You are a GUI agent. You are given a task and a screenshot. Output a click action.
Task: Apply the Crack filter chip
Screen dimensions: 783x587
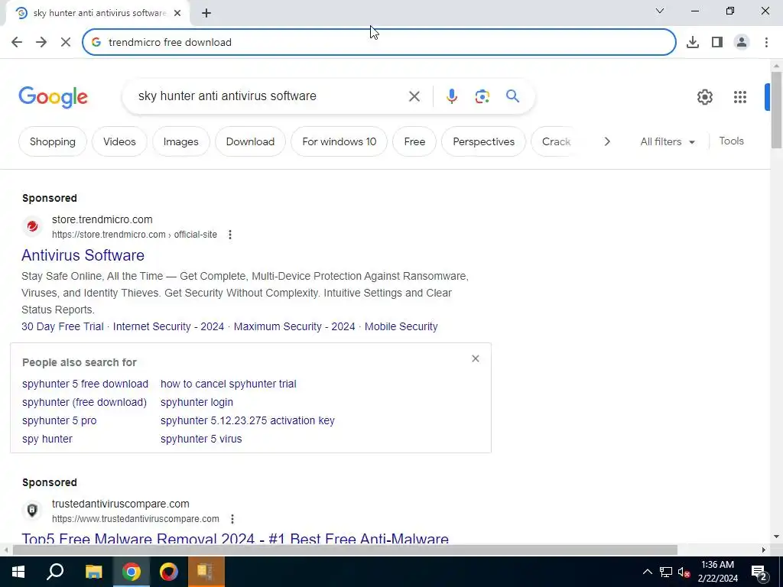pyautogui.click(x=555, y=141)
